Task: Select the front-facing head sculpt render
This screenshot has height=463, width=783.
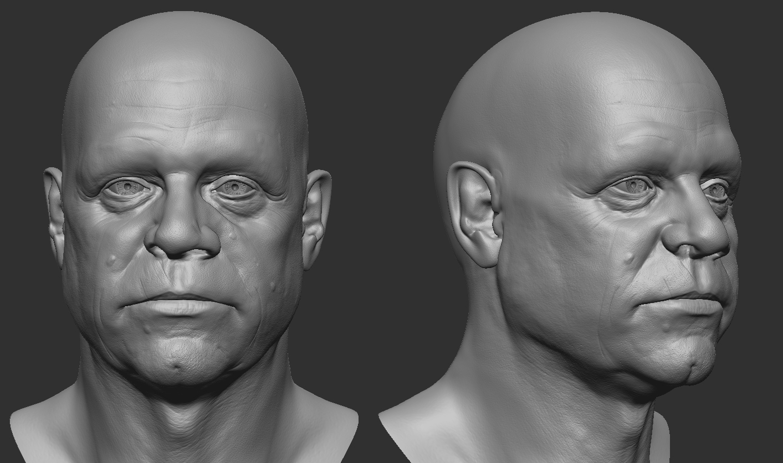Action: pos(185,237)
